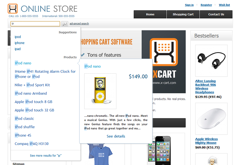Choose iPhone 4S result

click(x=23, y=135)
